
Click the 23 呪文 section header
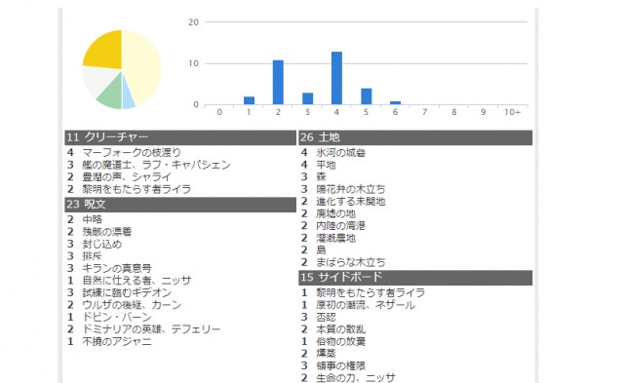point(180,205)
